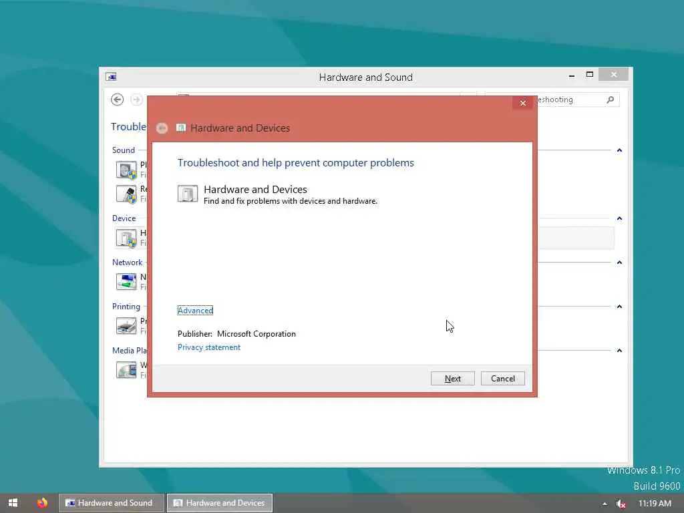The image size is (684, 513).
Task: Show hidden system tray icons
Action: pyautogui.click(x=605, y=504)
